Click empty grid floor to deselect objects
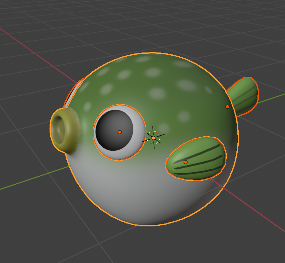This screenshot has width=285, height=263. [x=49, y=227]
